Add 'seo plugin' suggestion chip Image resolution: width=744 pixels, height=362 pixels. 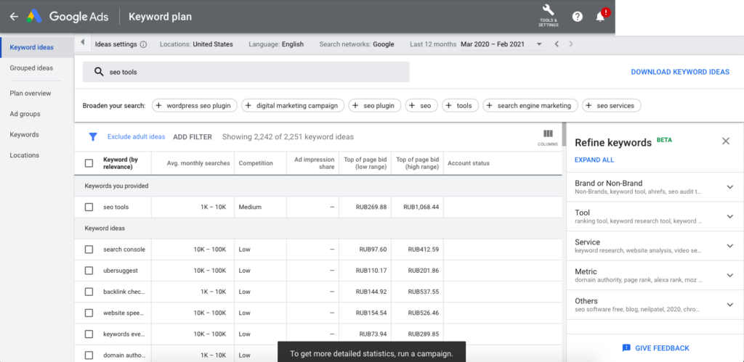point(374,106)
